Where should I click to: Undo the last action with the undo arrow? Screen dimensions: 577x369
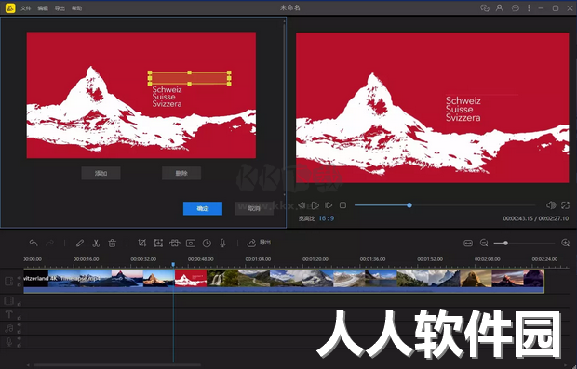[x=34, y=243]
